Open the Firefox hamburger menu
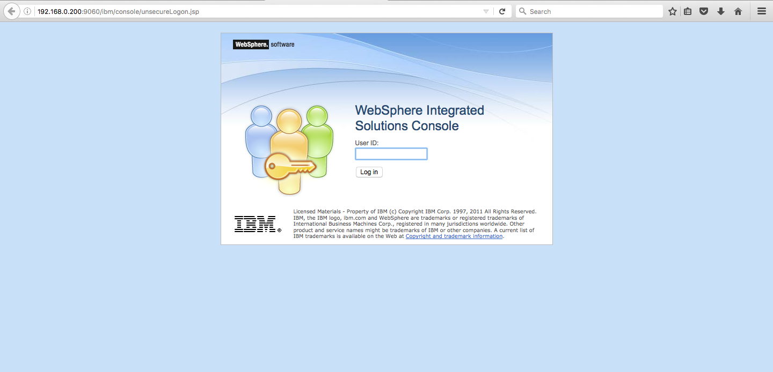This screenshot has width=773, height=372. (762, 11)
